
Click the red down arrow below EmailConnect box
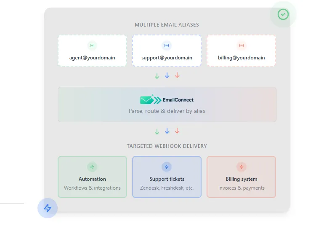[177, 131]
